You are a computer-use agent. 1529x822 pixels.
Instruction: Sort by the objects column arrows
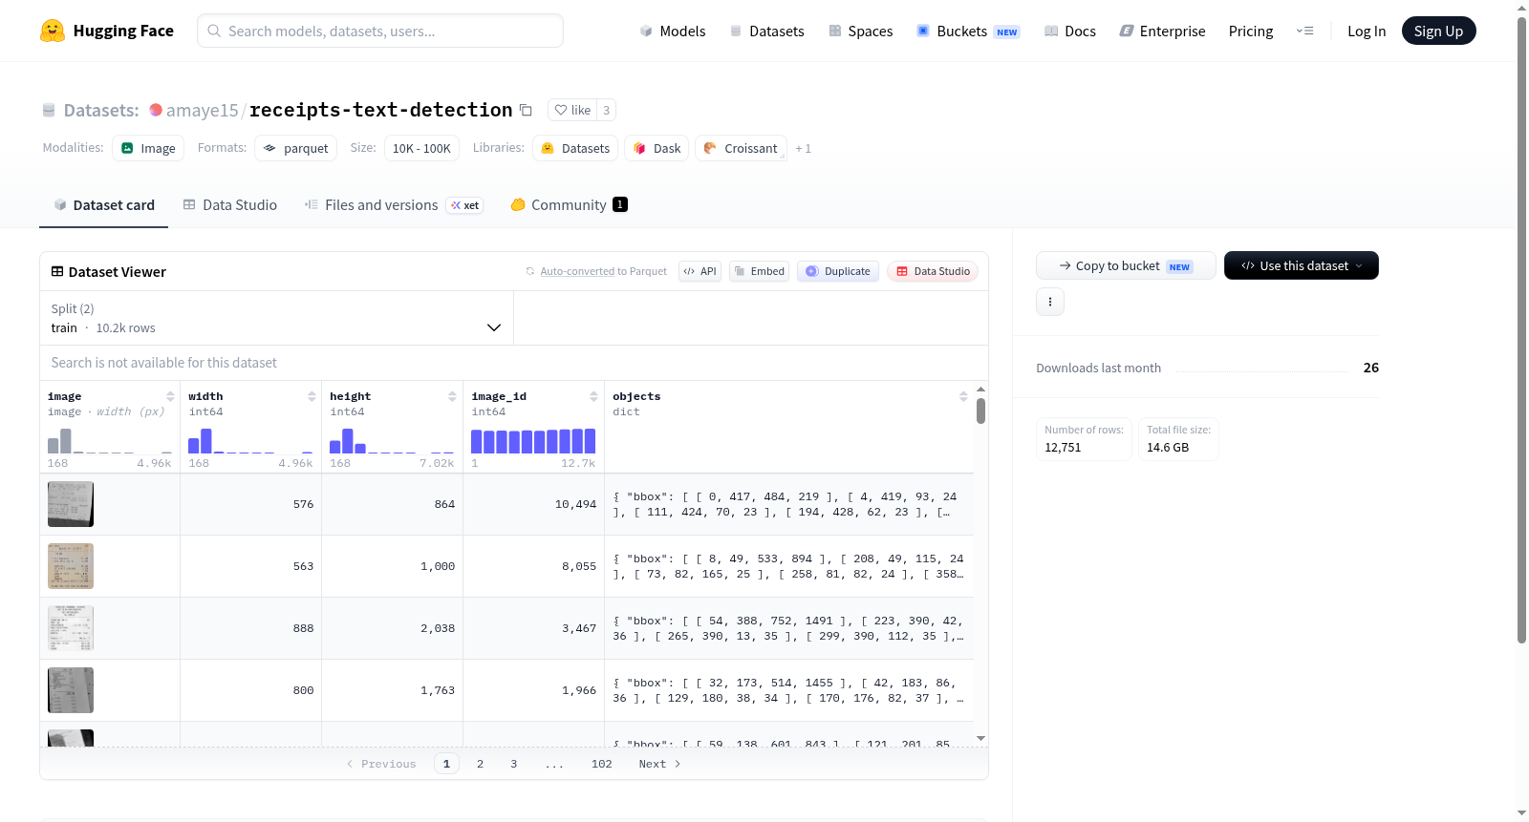tap(963, 396)
